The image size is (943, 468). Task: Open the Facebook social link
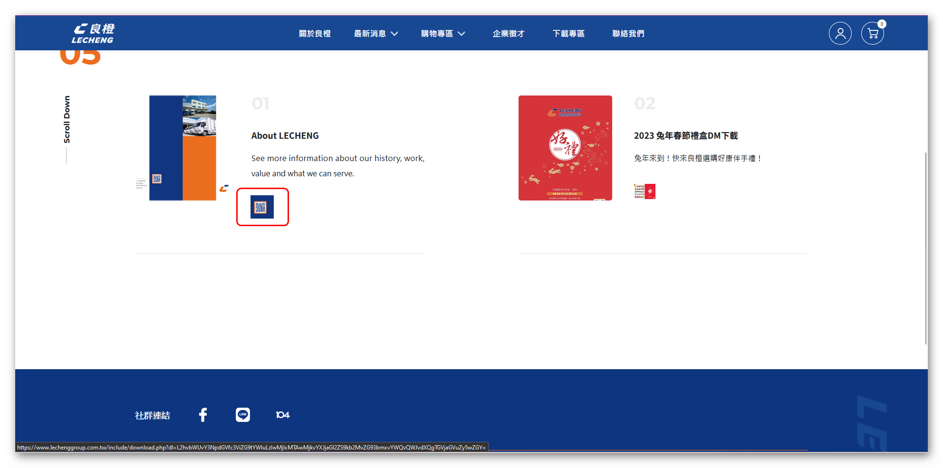[x=203, y=415]
